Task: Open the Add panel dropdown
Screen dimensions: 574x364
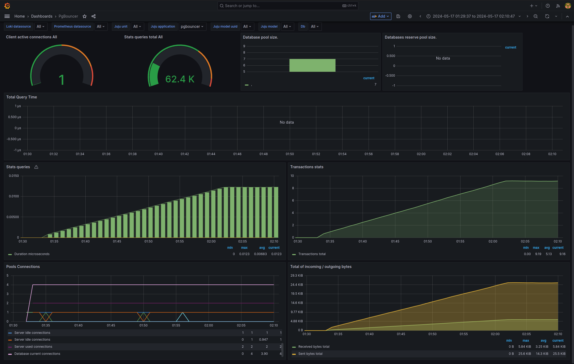Action: (x=381, y=16)
